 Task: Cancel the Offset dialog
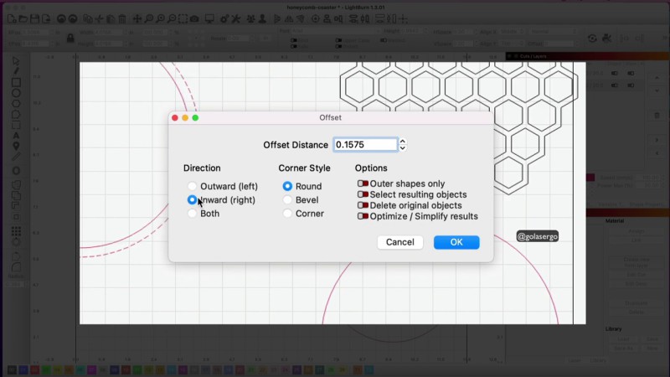click(x=399, y=242)
